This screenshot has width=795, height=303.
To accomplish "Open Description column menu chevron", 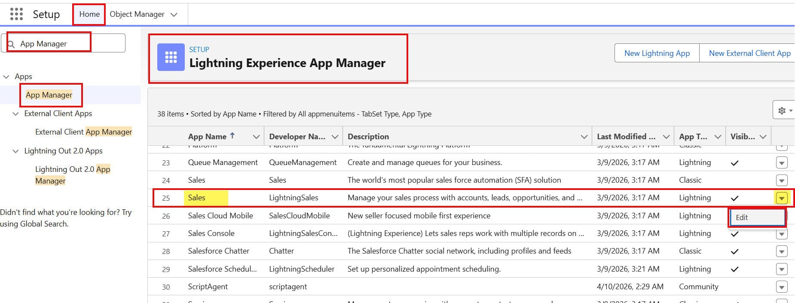I will click(584, 137).
